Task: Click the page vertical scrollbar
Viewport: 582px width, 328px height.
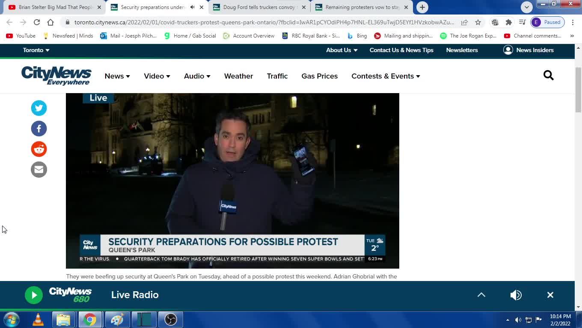Action: (x=578, y=90)
